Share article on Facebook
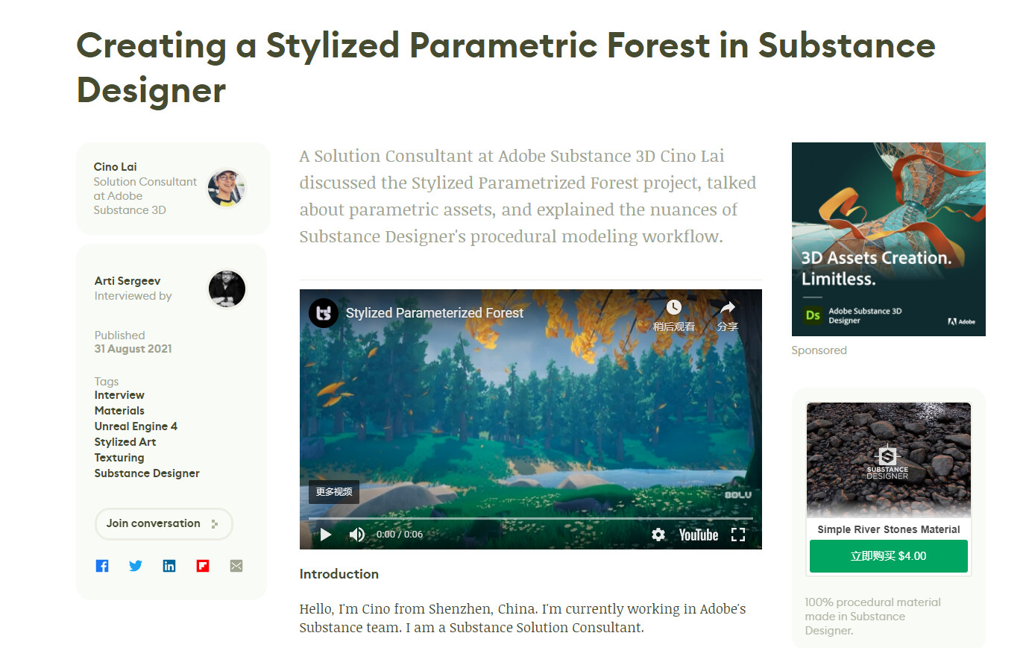Screen dimensions: 1026x668 [x=102, y=566]
